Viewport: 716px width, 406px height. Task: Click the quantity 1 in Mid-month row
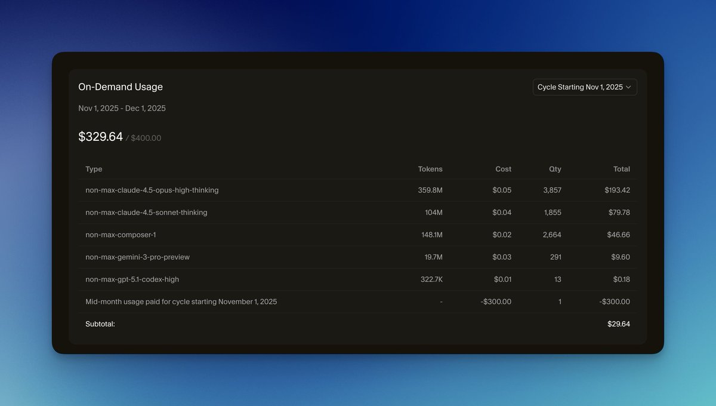point(560,302)
